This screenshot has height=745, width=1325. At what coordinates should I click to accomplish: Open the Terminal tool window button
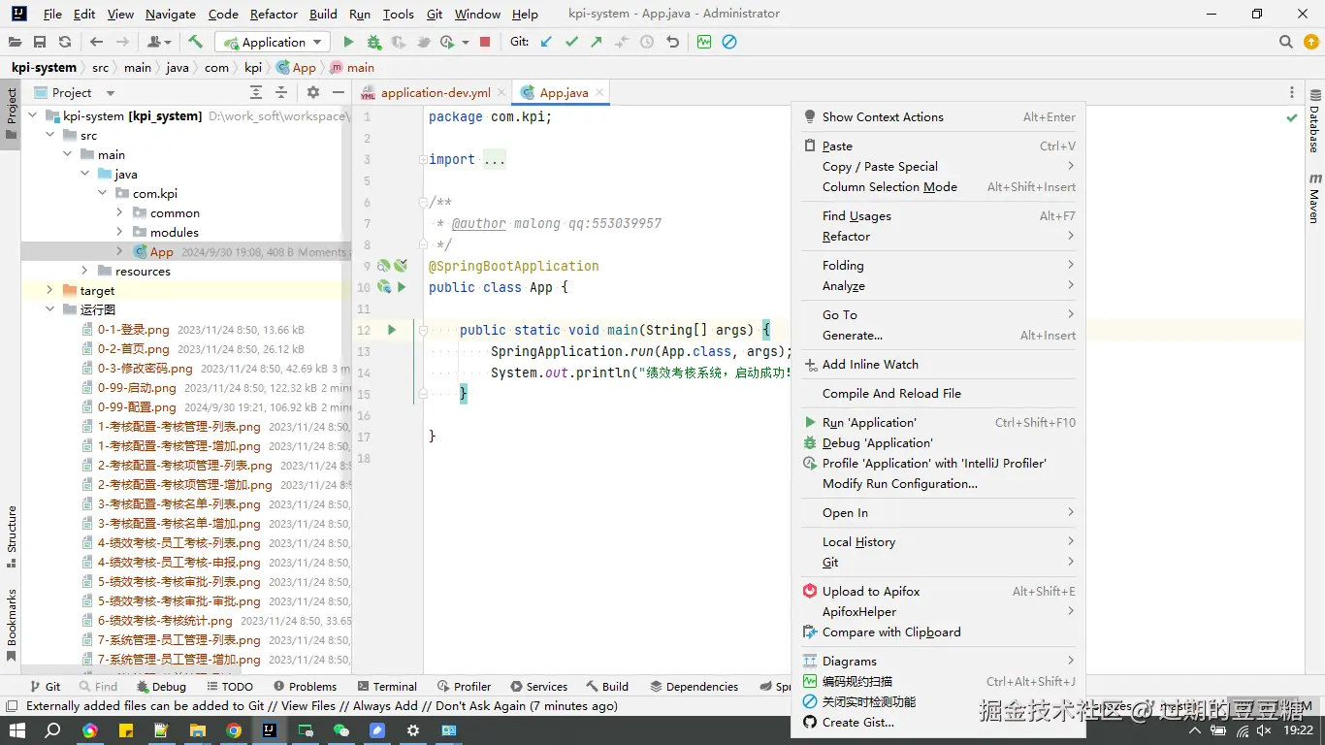(x=386, y=686)
